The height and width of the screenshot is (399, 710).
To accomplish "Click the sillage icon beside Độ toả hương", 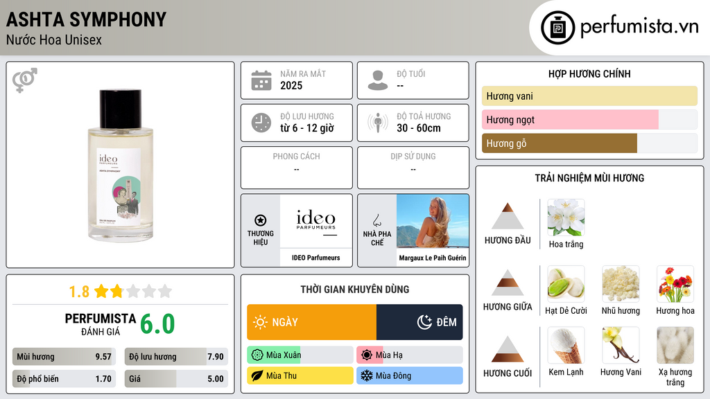I will tap(378, 123).
